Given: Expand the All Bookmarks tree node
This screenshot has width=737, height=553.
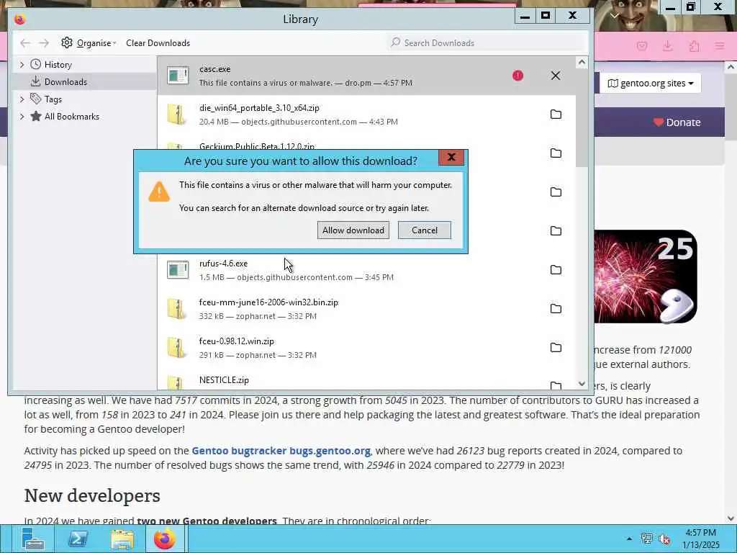Looking at the screenshot, I should (x=22, y=117).
